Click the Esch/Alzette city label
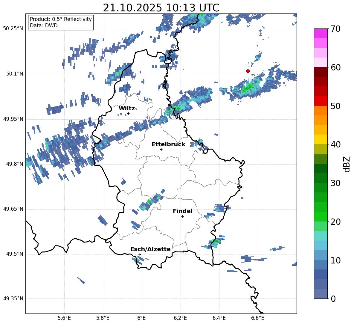 click(x=150, y=249)
